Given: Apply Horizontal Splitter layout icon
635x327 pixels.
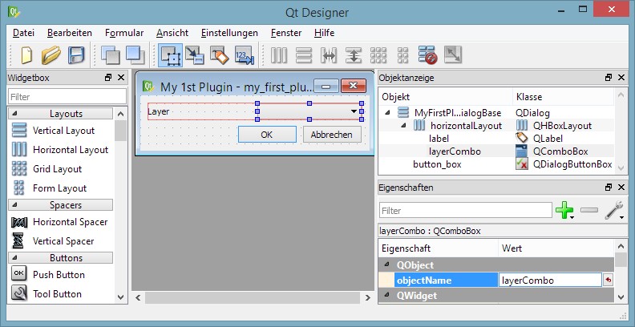Looking at the screenshot, I should [x=329, y=55].
